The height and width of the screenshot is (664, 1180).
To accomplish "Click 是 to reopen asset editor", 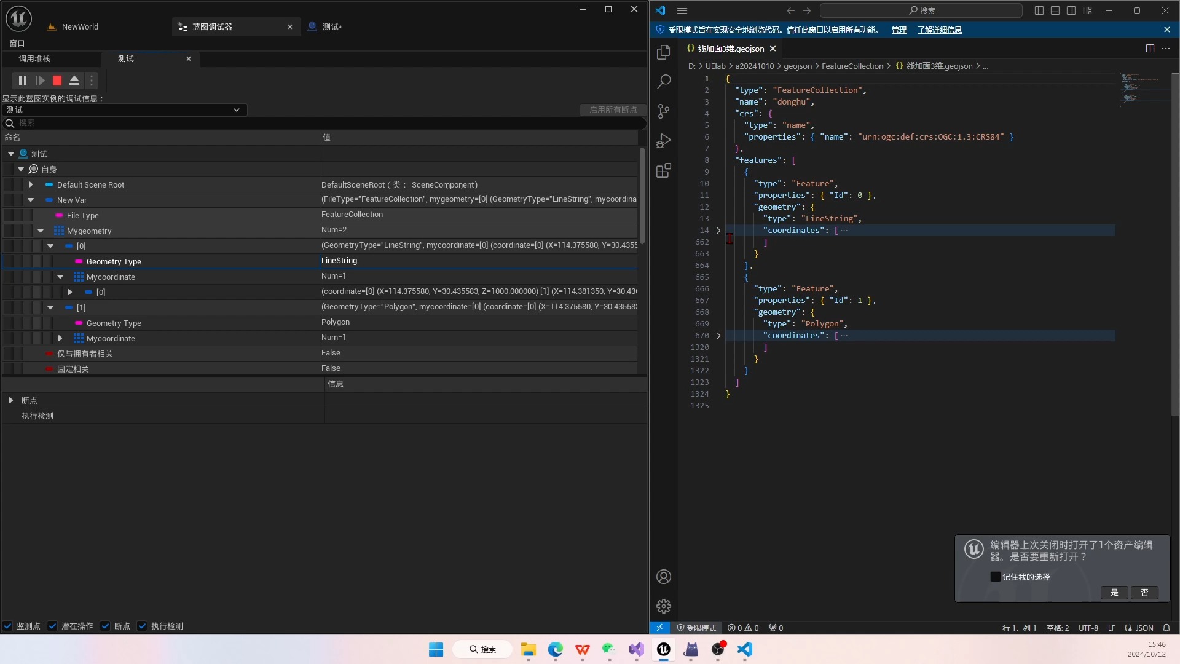I will (x=1114, y=592).
